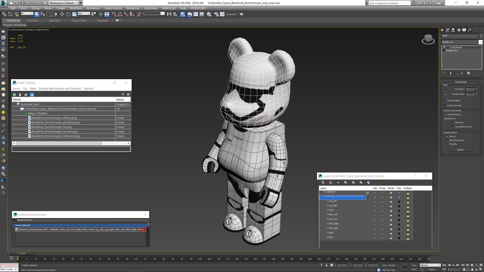Switch to the Utilities panel hammer icon
The height and width of the screenshot is (272, 484).
(x=470, y=30)
